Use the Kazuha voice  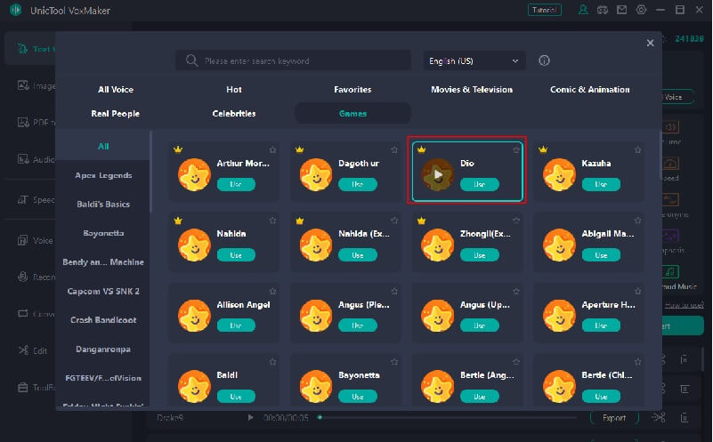(x=601, y=184)
